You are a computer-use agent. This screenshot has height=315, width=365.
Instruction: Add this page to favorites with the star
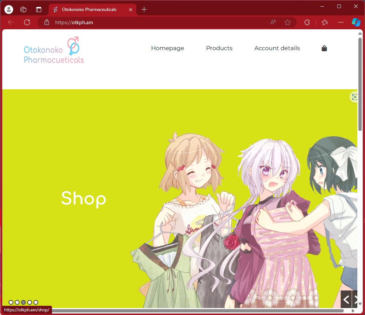(x=288, y=22)
